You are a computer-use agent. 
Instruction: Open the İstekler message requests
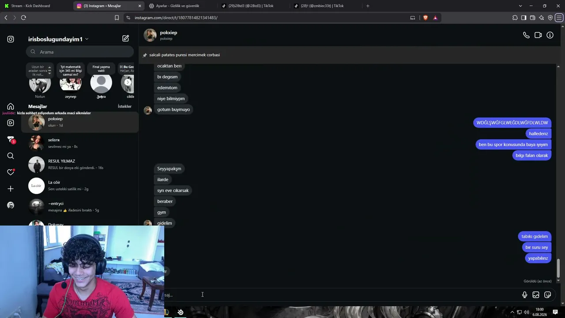(x=124, y=106)
